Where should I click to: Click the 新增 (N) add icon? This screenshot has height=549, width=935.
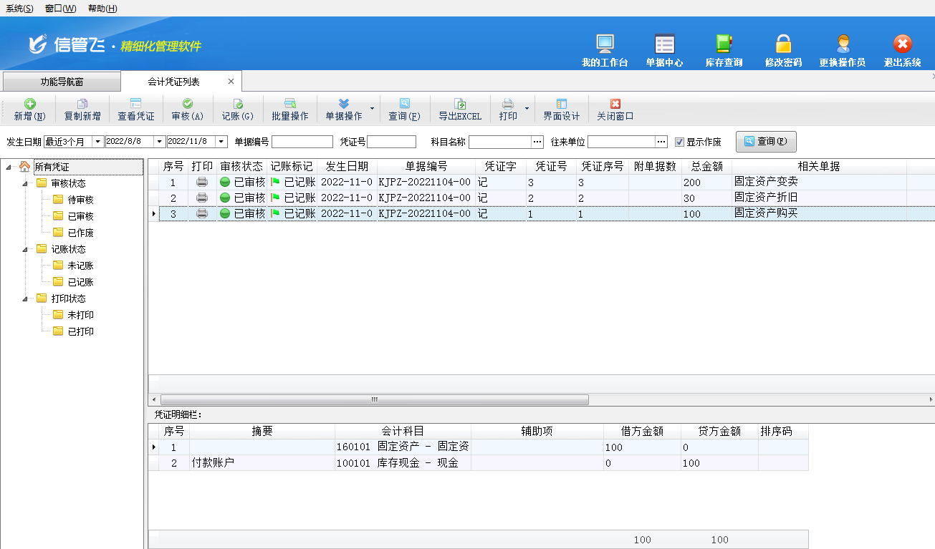coord(29,105)
